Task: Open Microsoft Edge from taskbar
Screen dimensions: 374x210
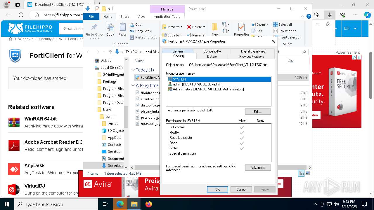Action: coord(120,204)
